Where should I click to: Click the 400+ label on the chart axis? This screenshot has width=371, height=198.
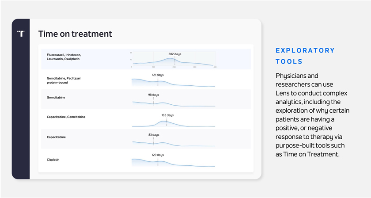coord(216,67)
